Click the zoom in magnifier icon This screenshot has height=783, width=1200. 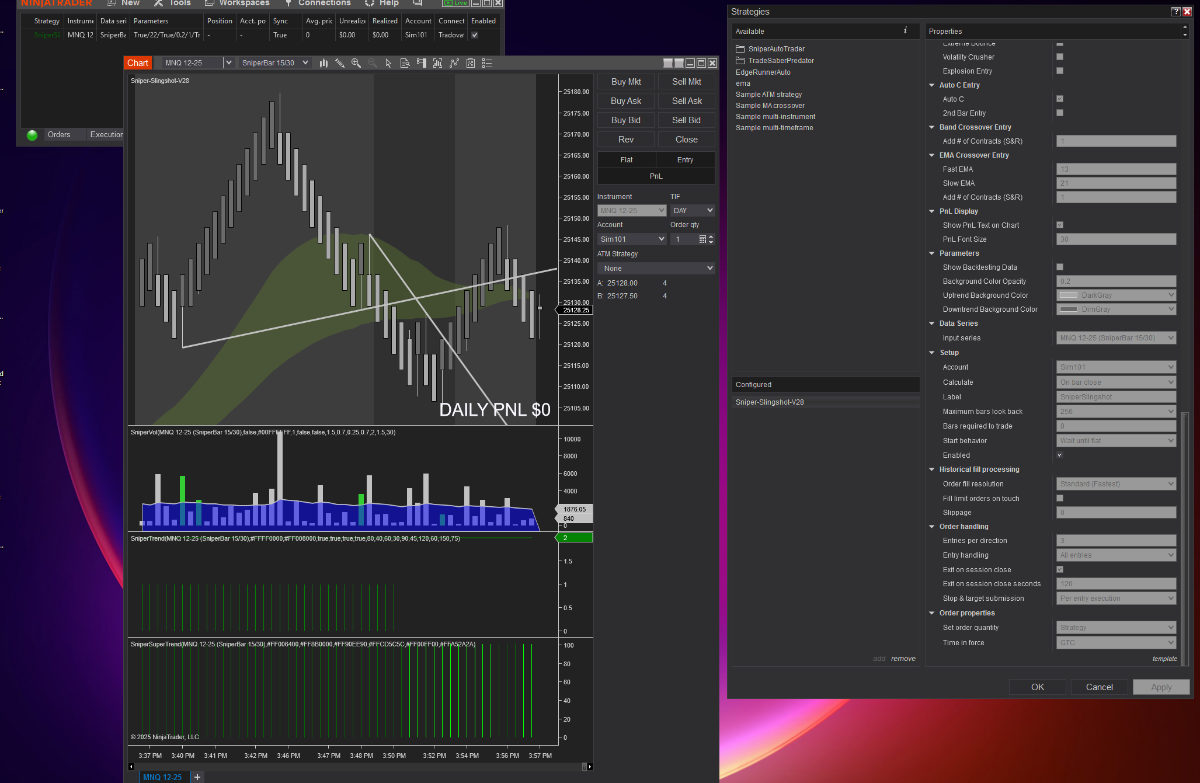[x=356, y=63]
